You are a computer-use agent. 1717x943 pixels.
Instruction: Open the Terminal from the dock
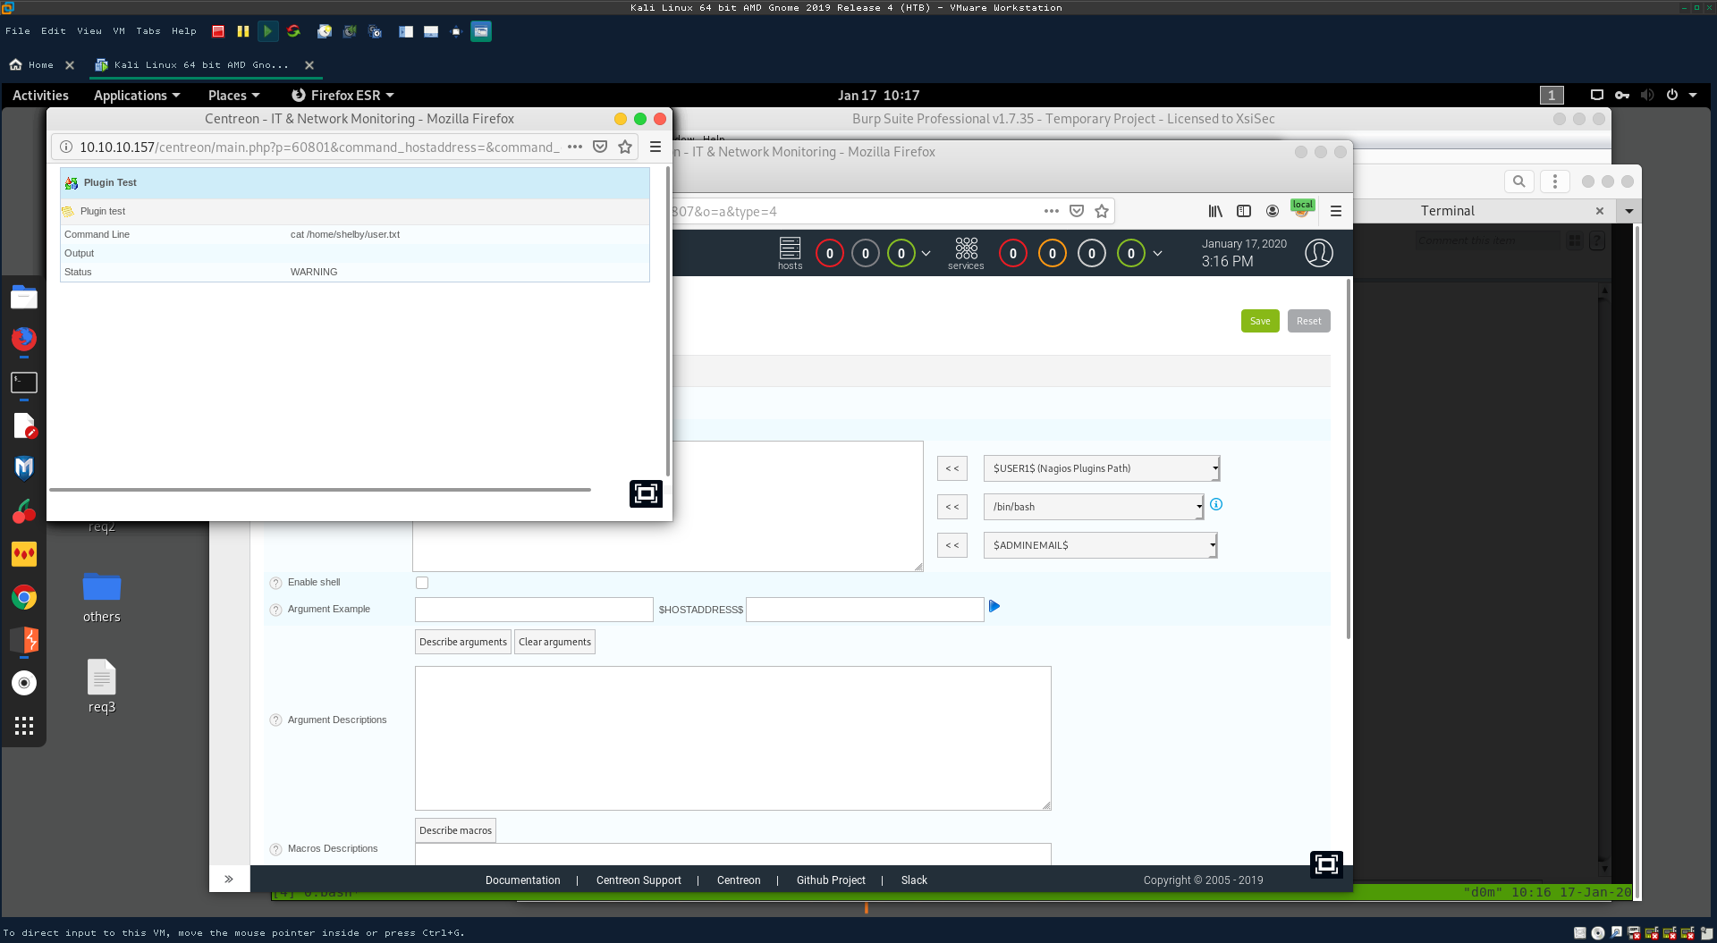click(24, 383)
